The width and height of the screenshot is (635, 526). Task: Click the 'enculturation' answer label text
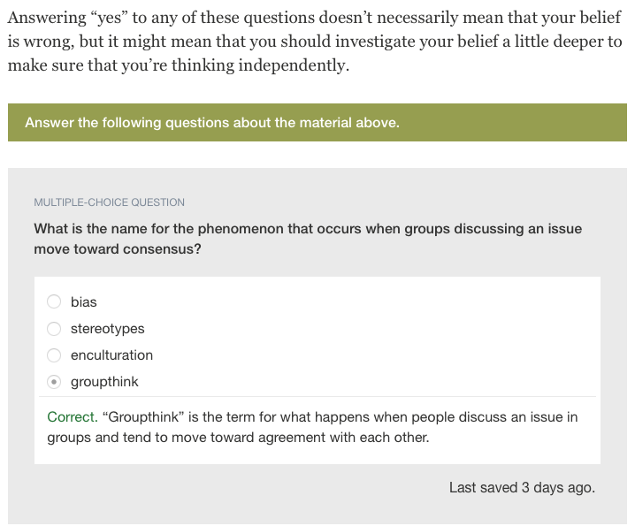pos(111,355)
